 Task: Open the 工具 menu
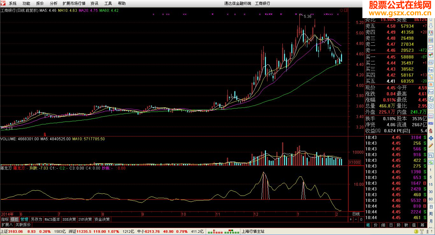point(108,3)
